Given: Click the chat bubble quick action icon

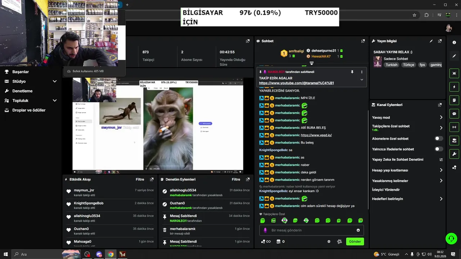Looking at the screenshot, I should click(454, 114).
